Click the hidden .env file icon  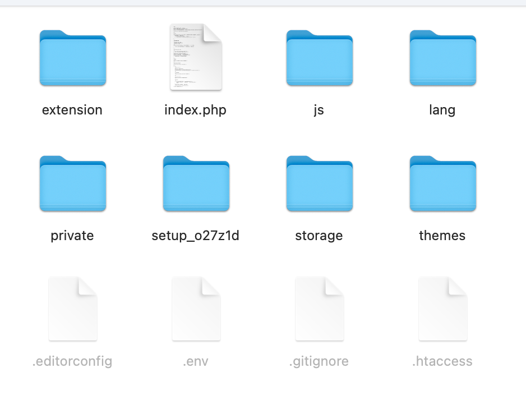(196, 309)
